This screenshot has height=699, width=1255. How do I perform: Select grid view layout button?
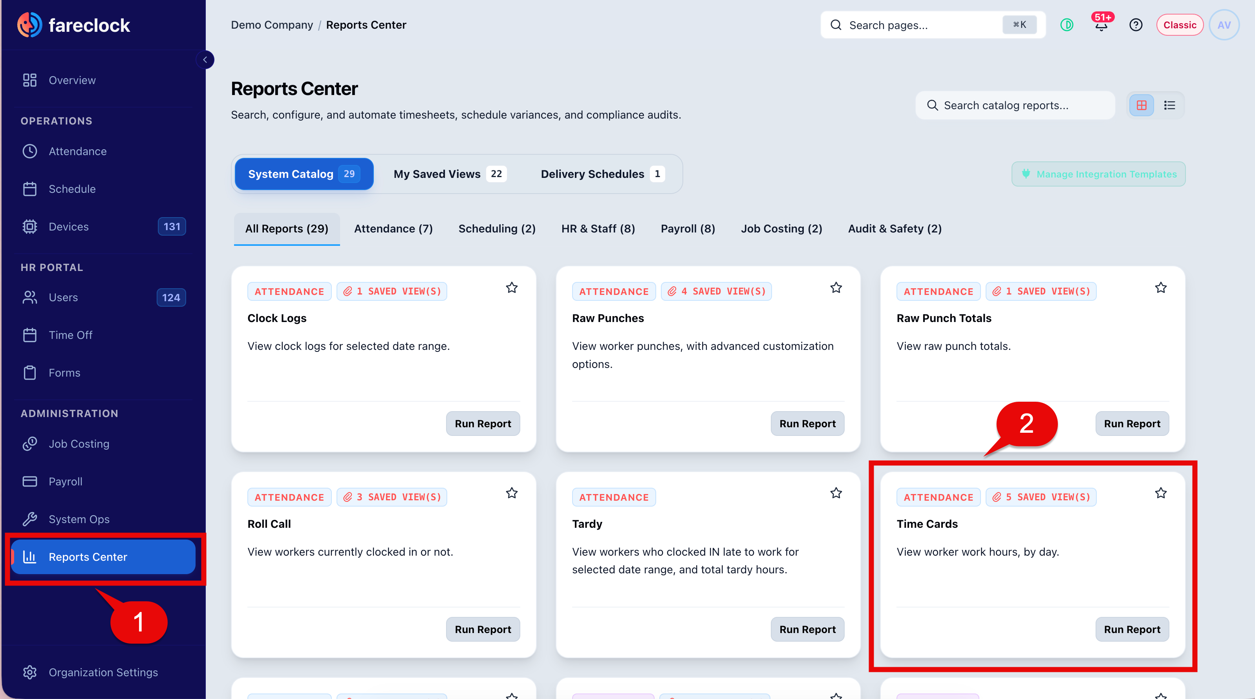point(1142,105)
